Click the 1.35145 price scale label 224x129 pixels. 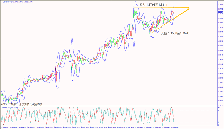click(x=220, y=55)
